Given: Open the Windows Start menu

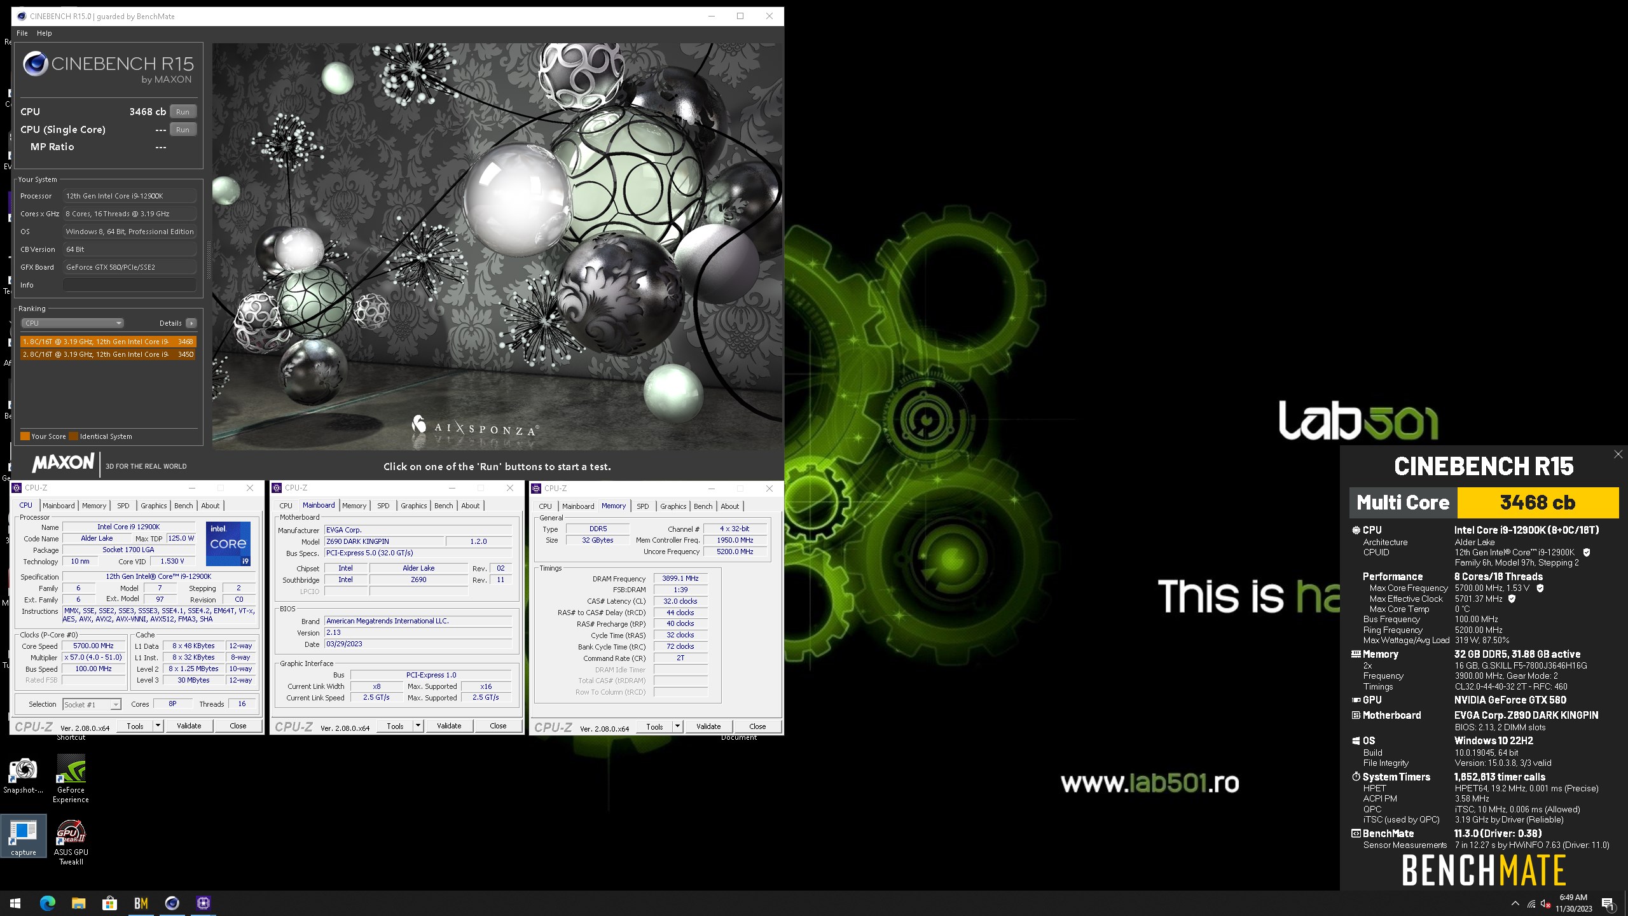Looking at the screenshot, I should coord(15,903).
